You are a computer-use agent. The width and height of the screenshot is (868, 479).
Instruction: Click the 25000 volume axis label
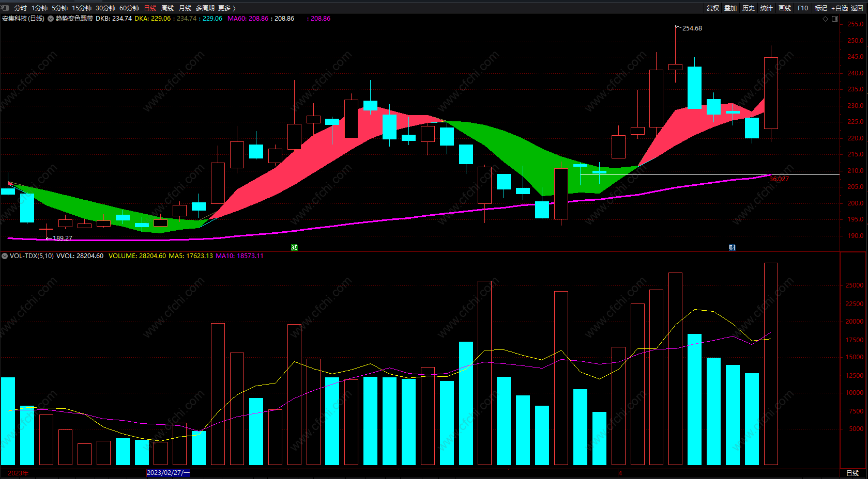854,285
